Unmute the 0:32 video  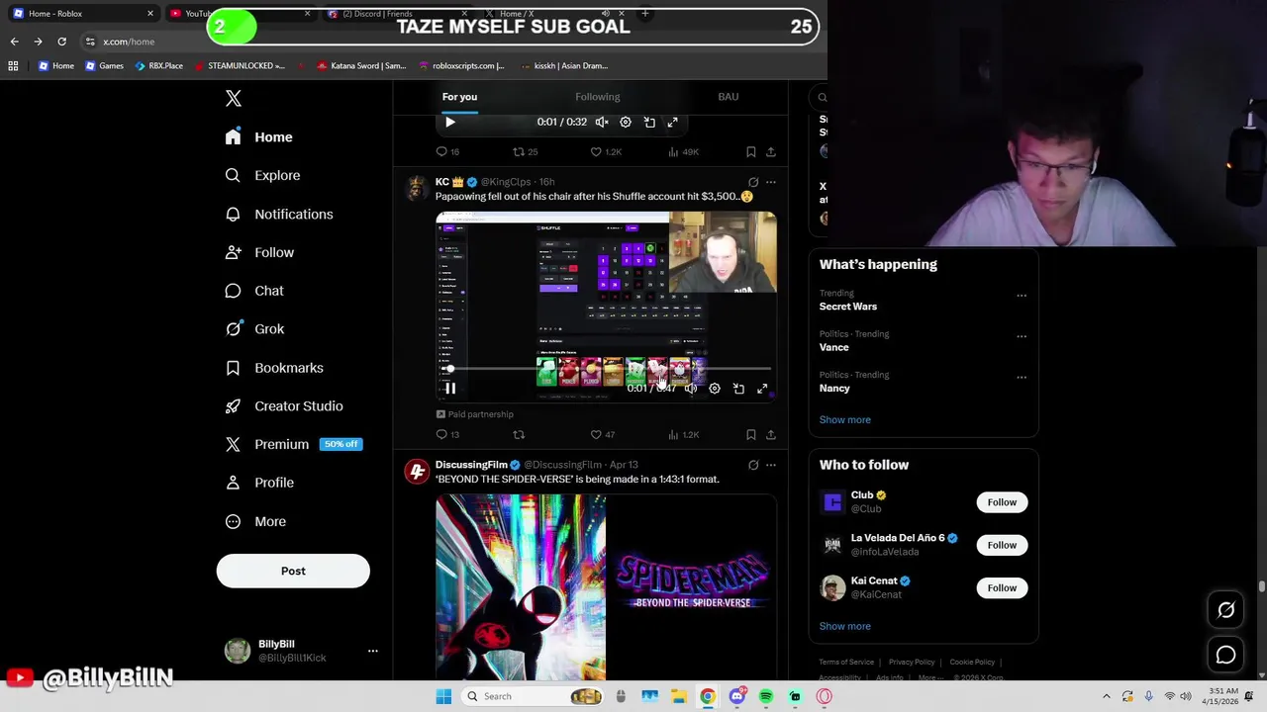[602, 122]
